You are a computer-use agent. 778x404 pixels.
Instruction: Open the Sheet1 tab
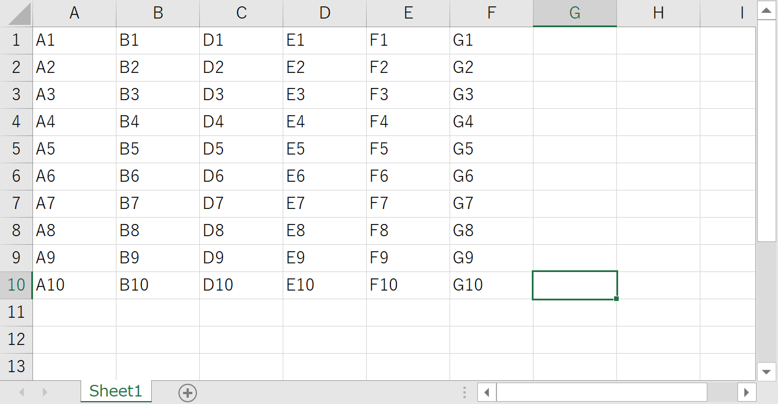tap(115, 391)
